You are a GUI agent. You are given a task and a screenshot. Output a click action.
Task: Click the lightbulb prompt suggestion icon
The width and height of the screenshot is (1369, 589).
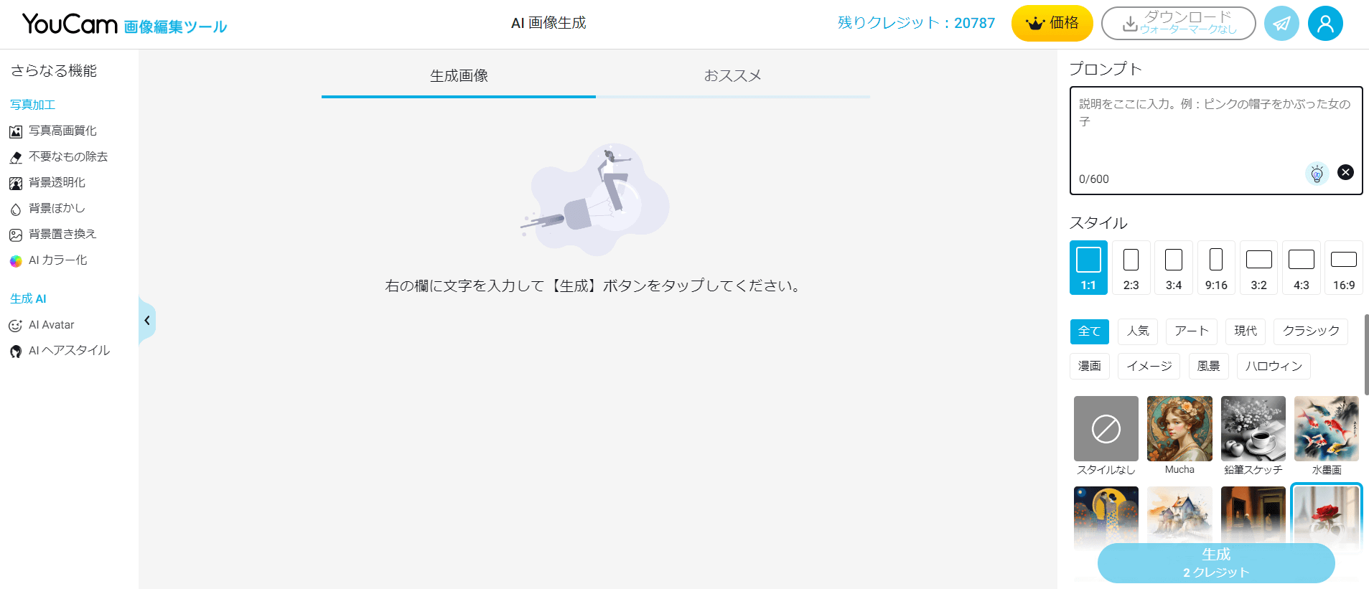[1317, 174]
